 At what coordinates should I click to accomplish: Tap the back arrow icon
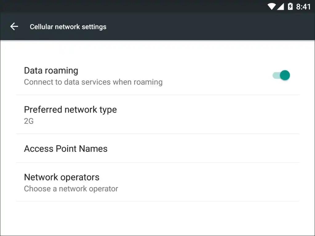(x=14, y=27)
